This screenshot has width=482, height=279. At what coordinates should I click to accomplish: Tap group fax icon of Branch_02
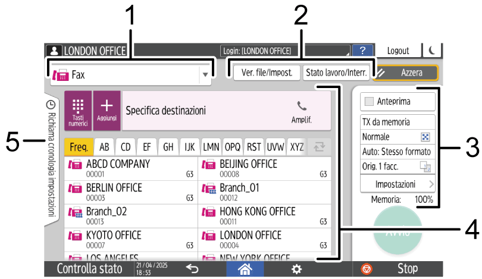point(76,212)
